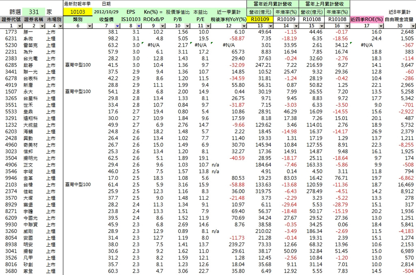The width and height of the screenshot is (416, 275).
Task: Click the 近8年累計 header cell
Action: tap(399, 12)
